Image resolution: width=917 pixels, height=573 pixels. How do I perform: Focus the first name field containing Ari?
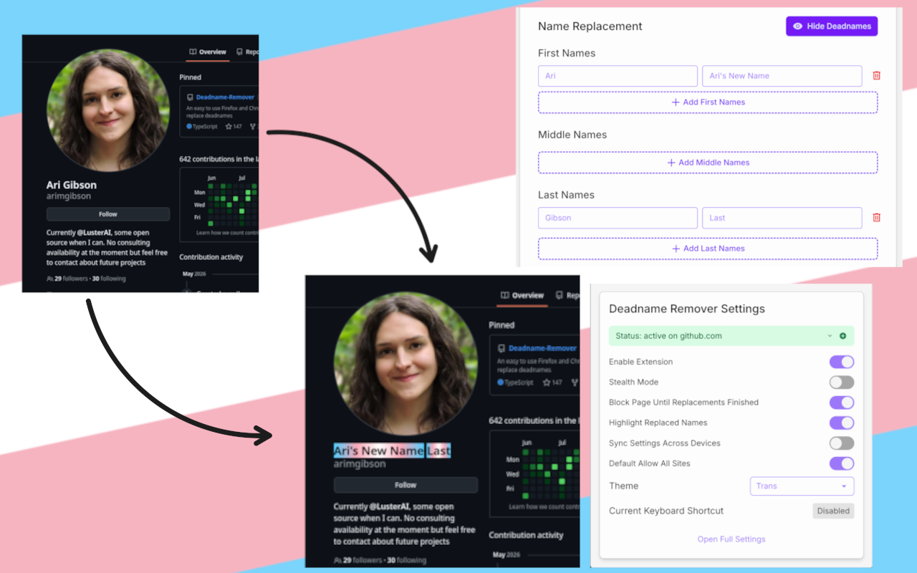[x=618, y=76]
